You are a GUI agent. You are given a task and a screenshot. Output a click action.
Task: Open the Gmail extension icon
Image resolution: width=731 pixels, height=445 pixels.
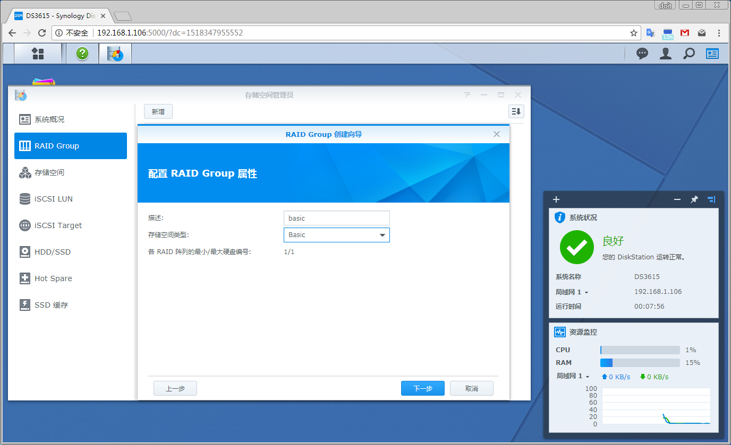click(x=685, y=33)
